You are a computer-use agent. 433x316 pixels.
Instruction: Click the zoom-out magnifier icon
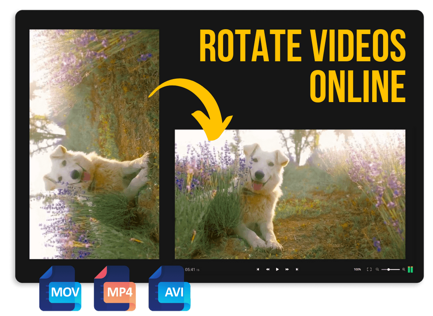(x=377, y=270)
